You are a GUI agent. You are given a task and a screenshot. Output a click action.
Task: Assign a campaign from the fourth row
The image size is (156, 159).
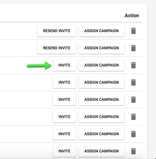click(x=102, y=82)
